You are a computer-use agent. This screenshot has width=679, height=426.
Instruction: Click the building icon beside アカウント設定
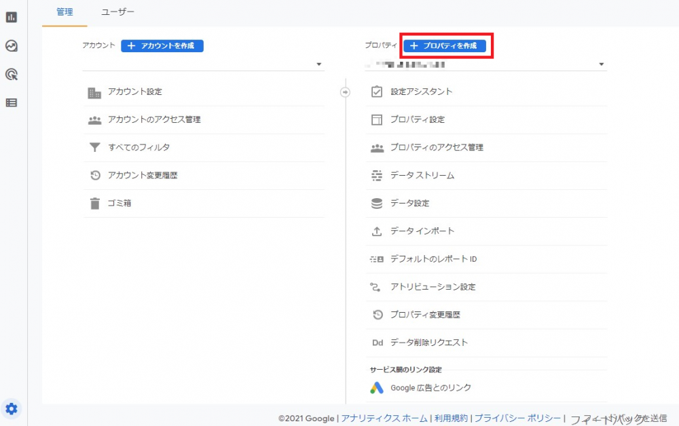pos(94,92)
